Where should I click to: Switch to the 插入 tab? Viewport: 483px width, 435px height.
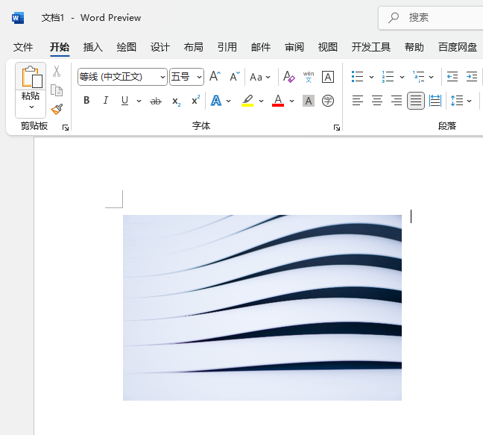[93, 47]
